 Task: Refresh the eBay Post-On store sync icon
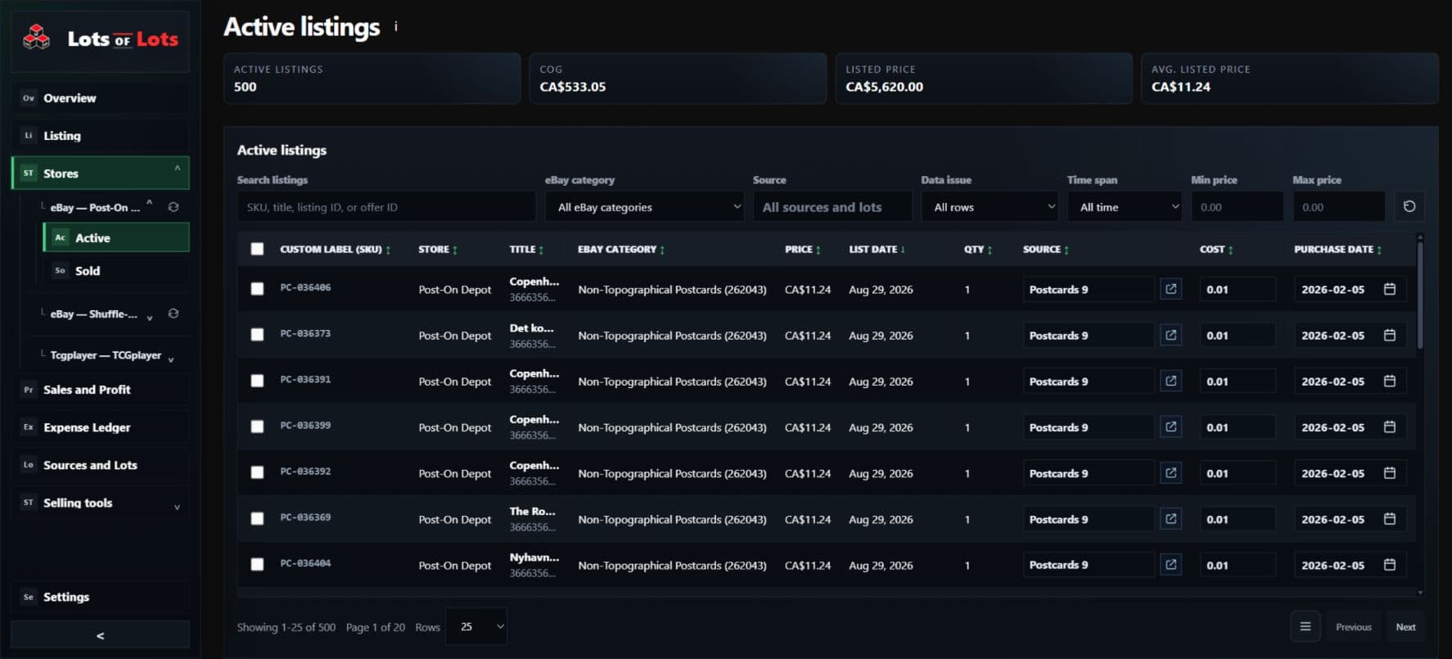point(174,207)
